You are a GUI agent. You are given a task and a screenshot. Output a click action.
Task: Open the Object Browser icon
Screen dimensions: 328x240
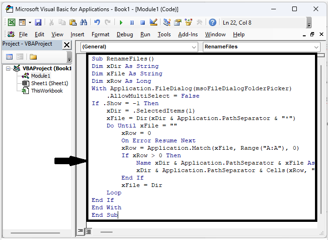[188, 22]
